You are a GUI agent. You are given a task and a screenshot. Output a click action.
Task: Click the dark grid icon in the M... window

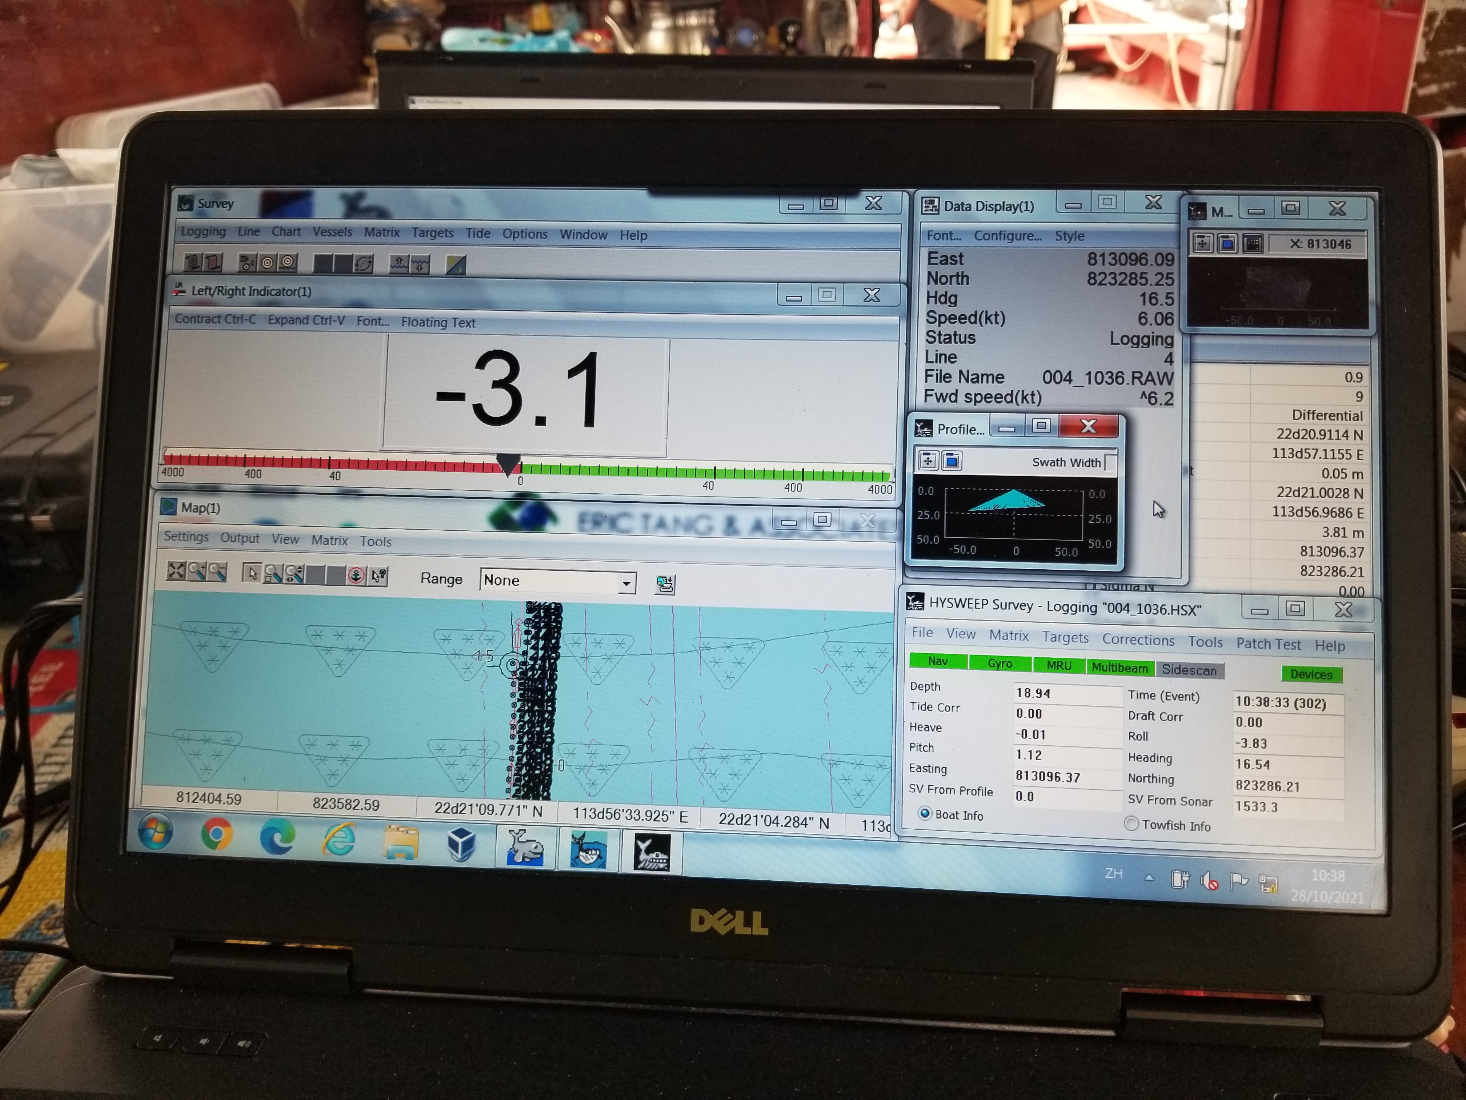(1252, 243)
